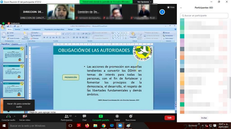Open the Vista layout menu
Viewport: 231px width, 129px height.
(171, 7)
